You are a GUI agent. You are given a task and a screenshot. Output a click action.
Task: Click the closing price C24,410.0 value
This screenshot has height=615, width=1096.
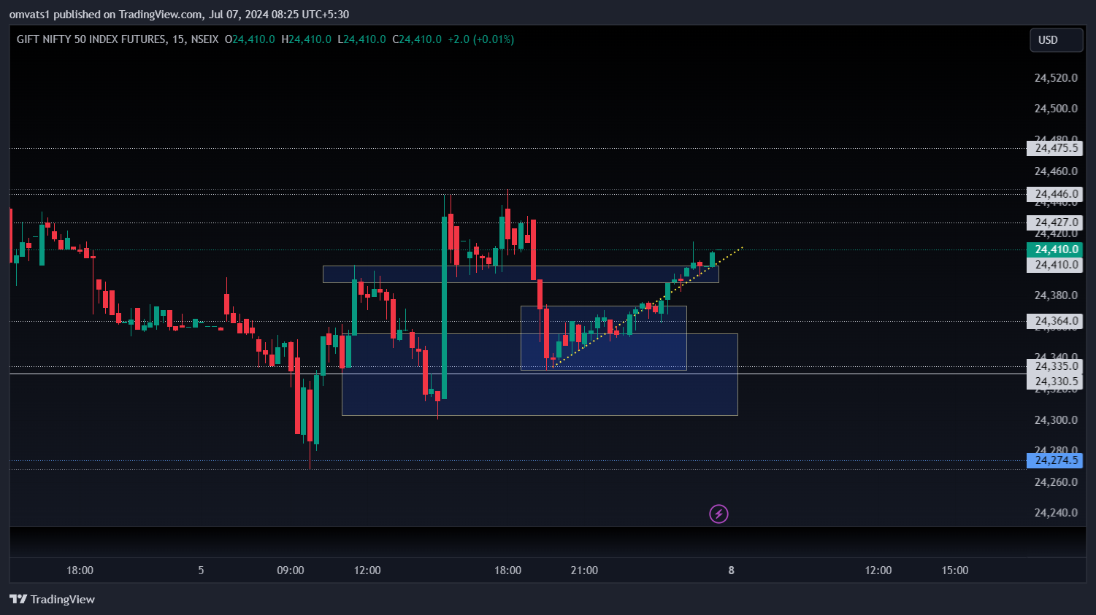coord(417,39)
